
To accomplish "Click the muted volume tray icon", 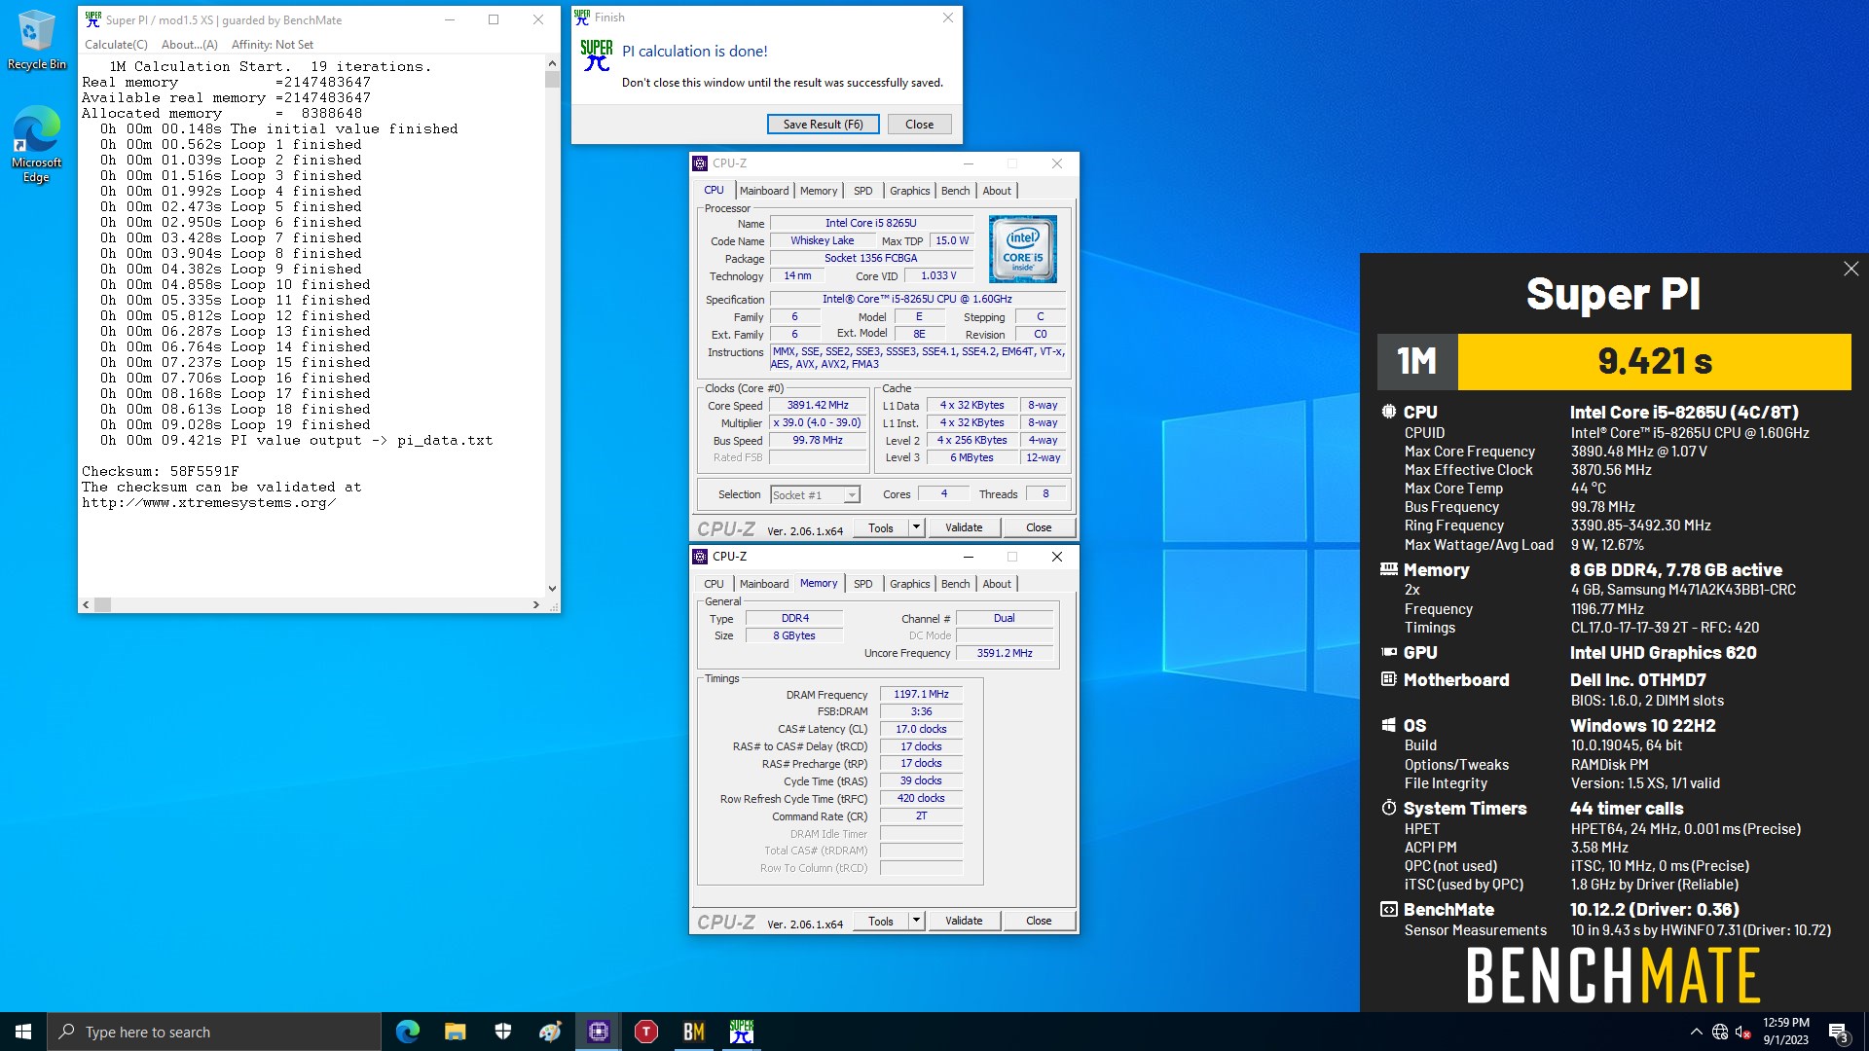I will point(1743,1032).
